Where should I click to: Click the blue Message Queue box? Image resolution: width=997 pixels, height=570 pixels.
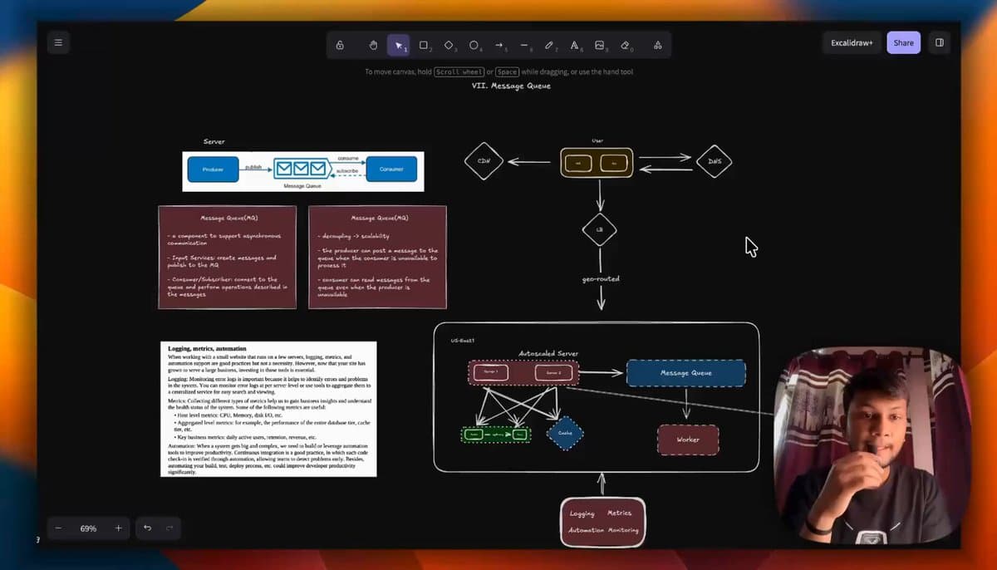pos(685,373)
